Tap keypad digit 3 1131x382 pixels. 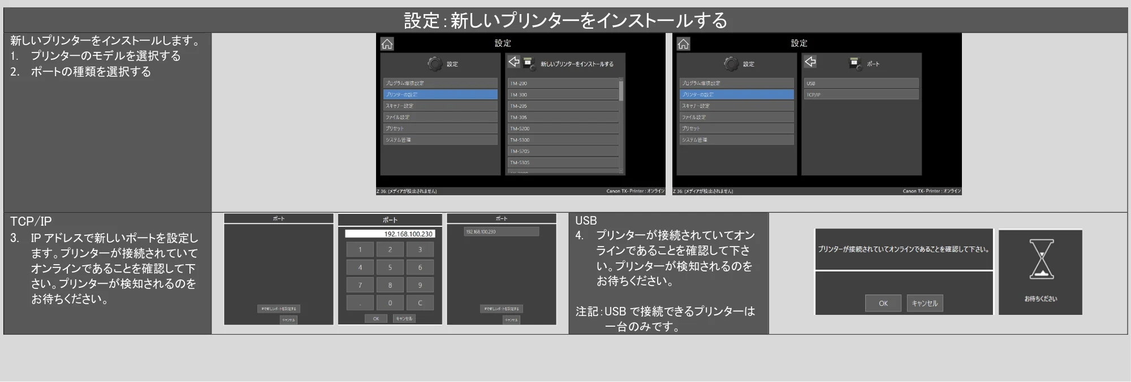click(420, 249)
